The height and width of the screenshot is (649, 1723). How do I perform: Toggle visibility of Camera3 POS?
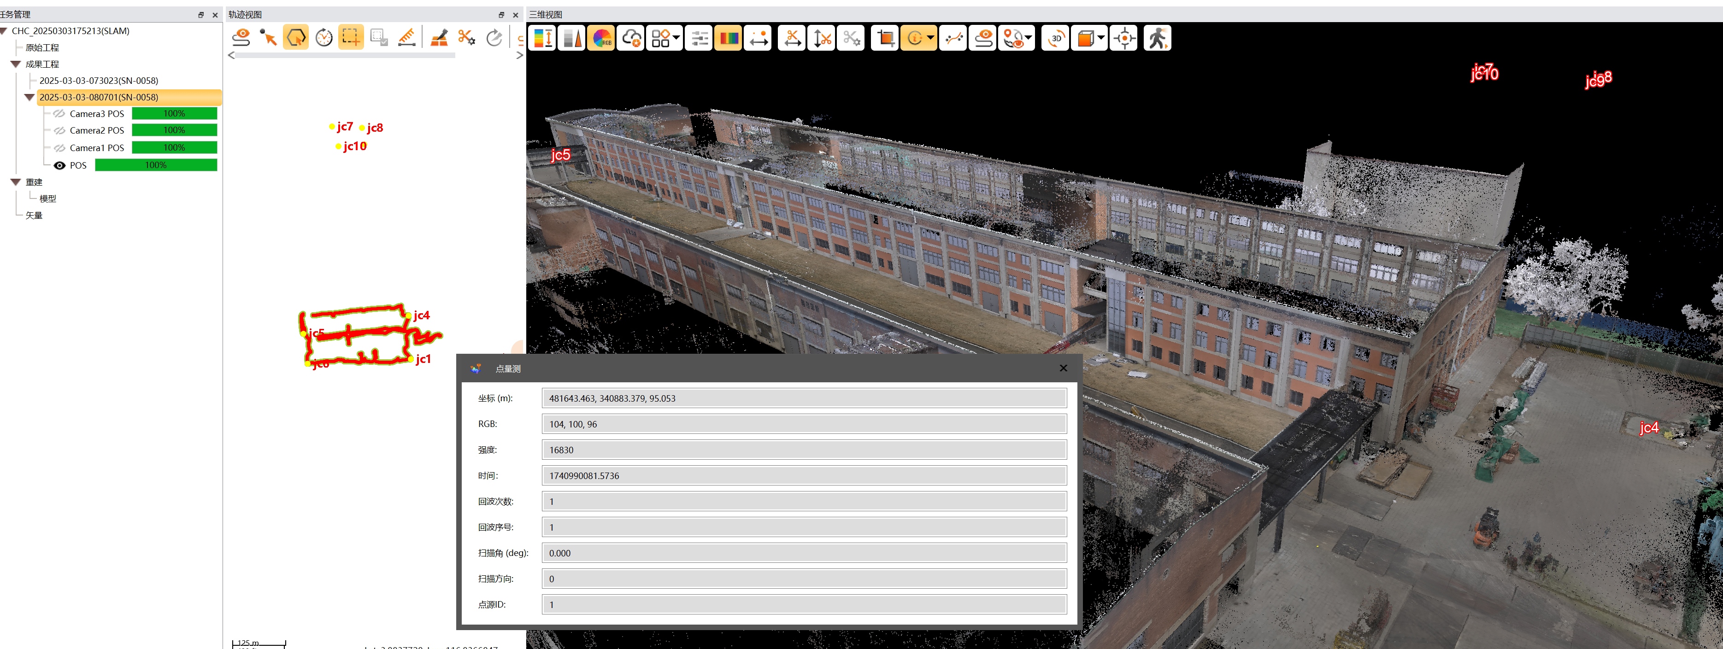pyautogui.click(x=59, y=114)
